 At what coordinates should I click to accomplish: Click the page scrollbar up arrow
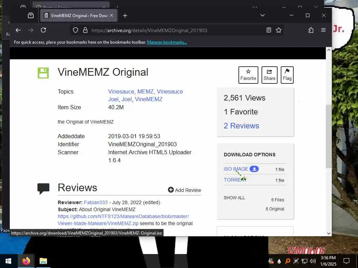(x=329, y=50)
